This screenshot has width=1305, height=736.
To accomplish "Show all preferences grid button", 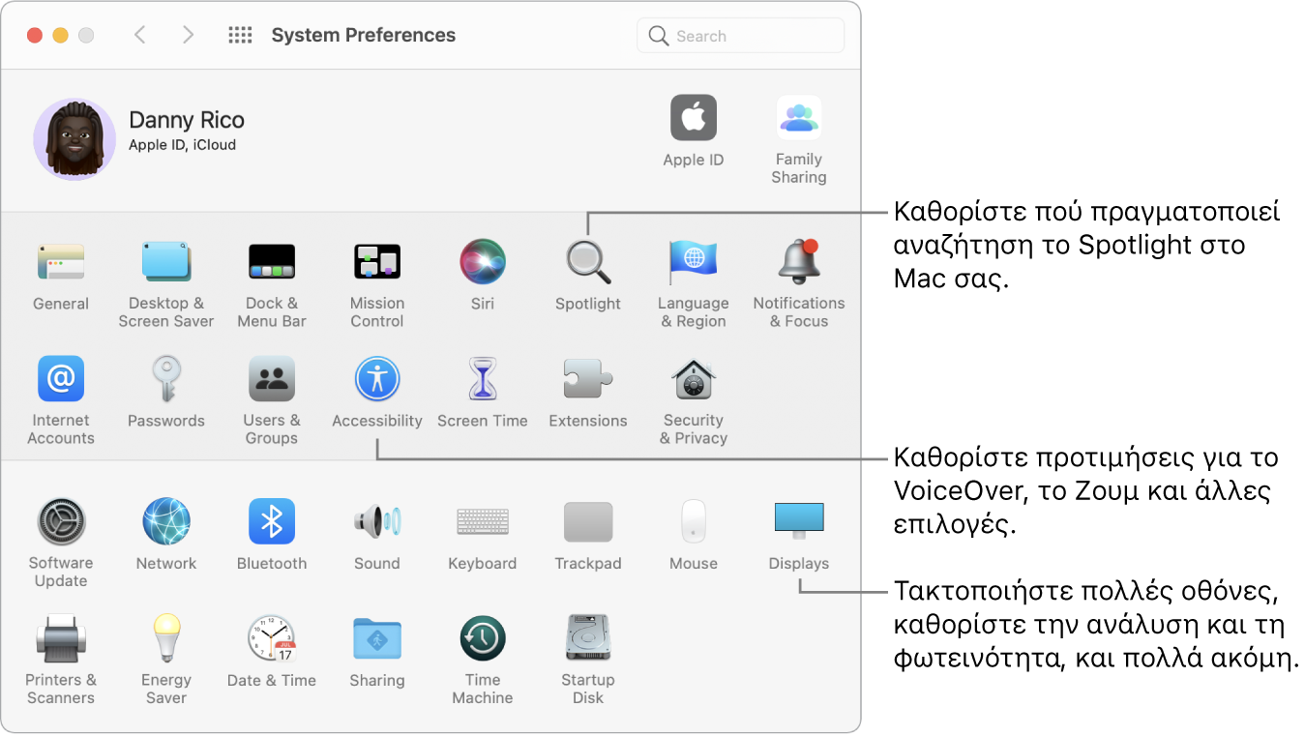I will 240,36.
